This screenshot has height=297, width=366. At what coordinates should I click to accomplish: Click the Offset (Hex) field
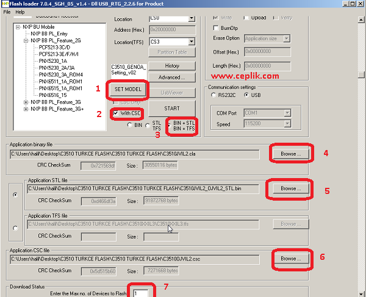point(267,52)
